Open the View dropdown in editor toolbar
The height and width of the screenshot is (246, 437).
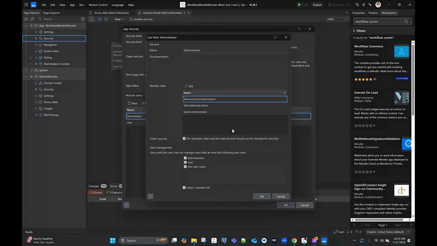[118, 19]
